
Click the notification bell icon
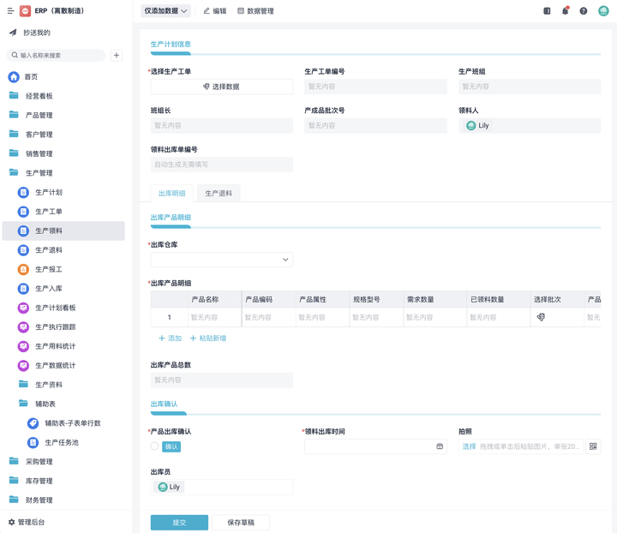click(x=565, y=11)
